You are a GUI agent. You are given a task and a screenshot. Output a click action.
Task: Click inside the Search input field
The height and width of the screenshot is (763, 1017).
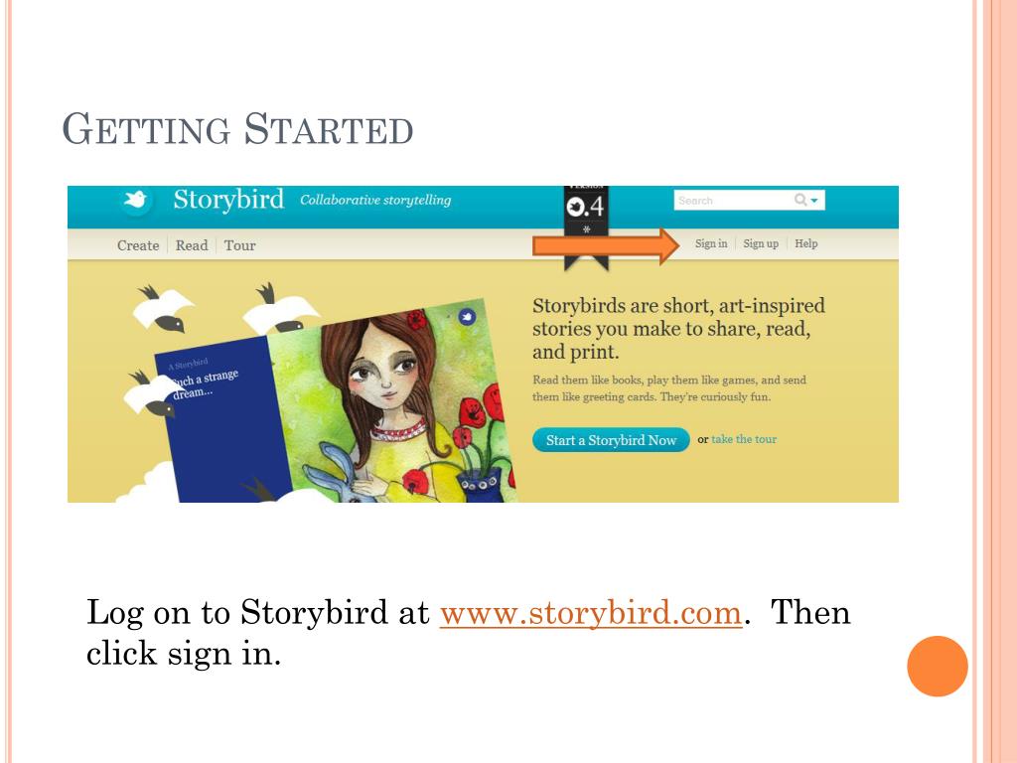coord(733,201)
